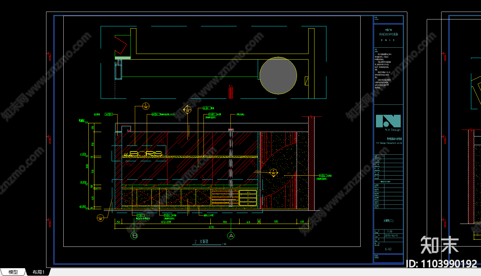This screenshot has height=276, width=481.
Task: Switch to the 模型 model tab
Action: tap(13, 272)
